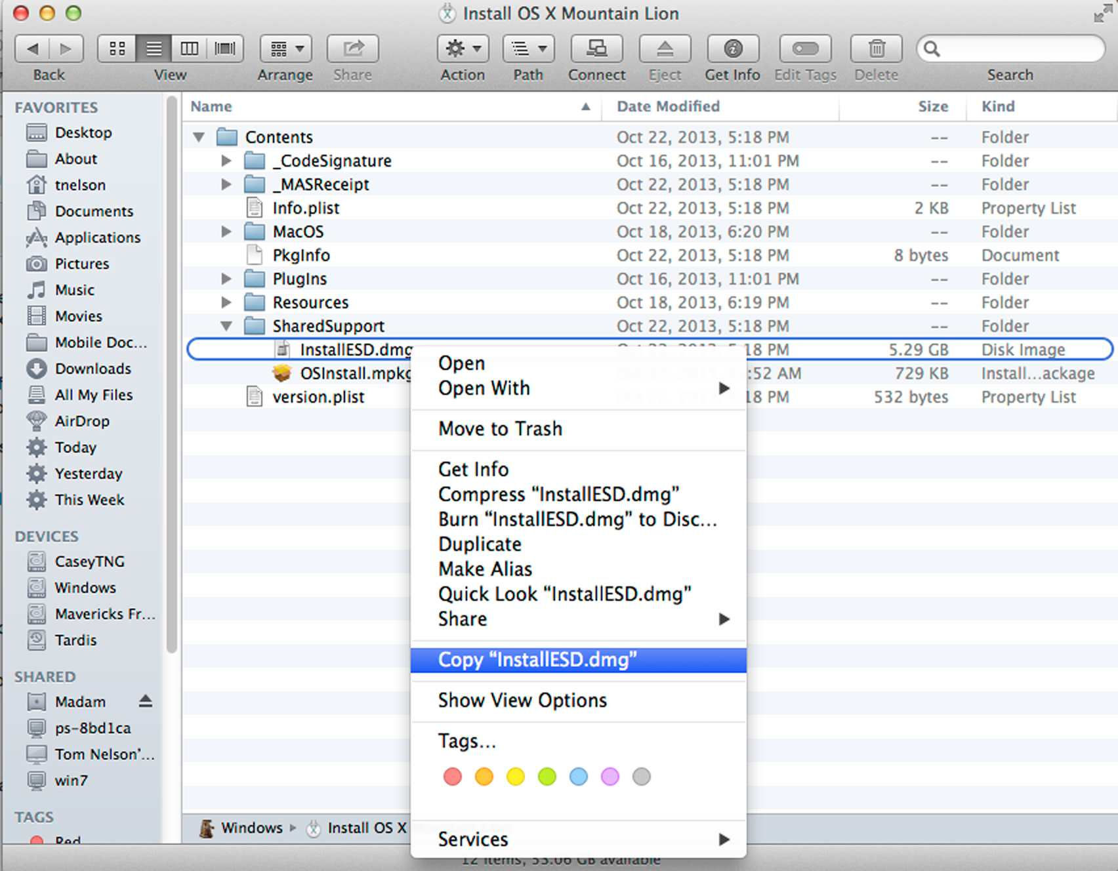Sort by the Size column header
1118x871 pixels.
pos(903,107)
